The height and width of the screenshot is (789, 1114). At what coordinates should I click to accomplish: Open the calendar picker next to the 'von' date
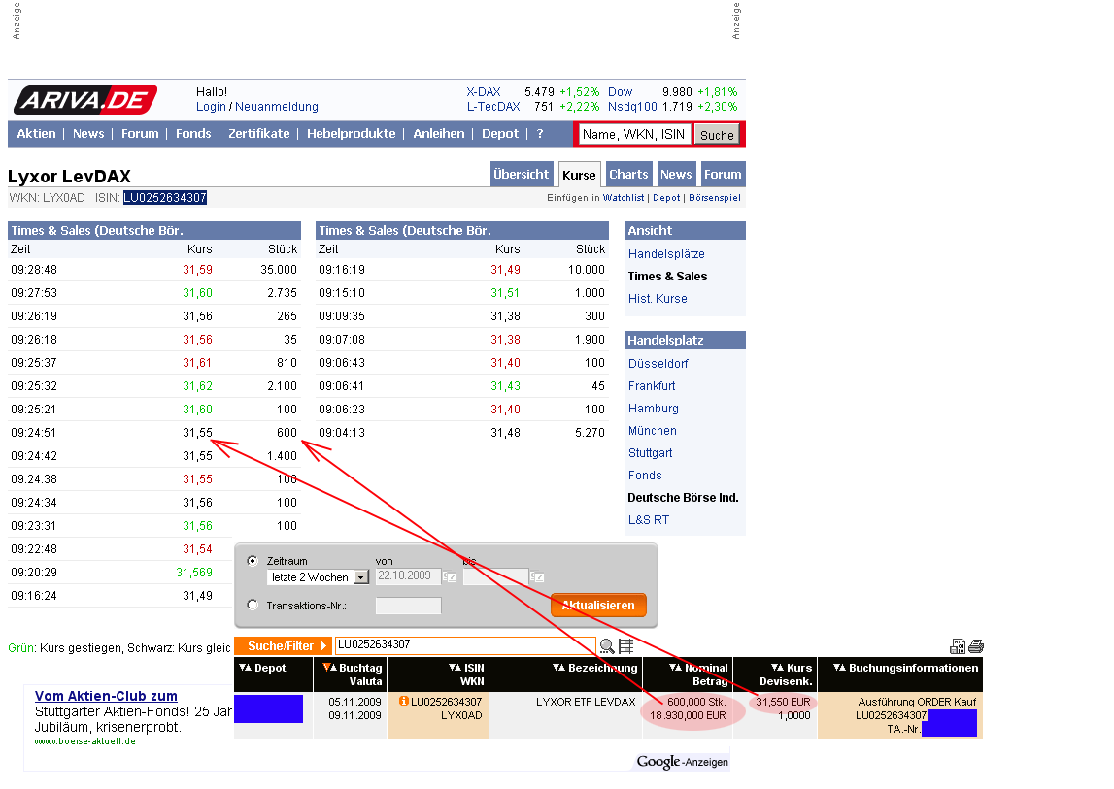click(450, 576)
